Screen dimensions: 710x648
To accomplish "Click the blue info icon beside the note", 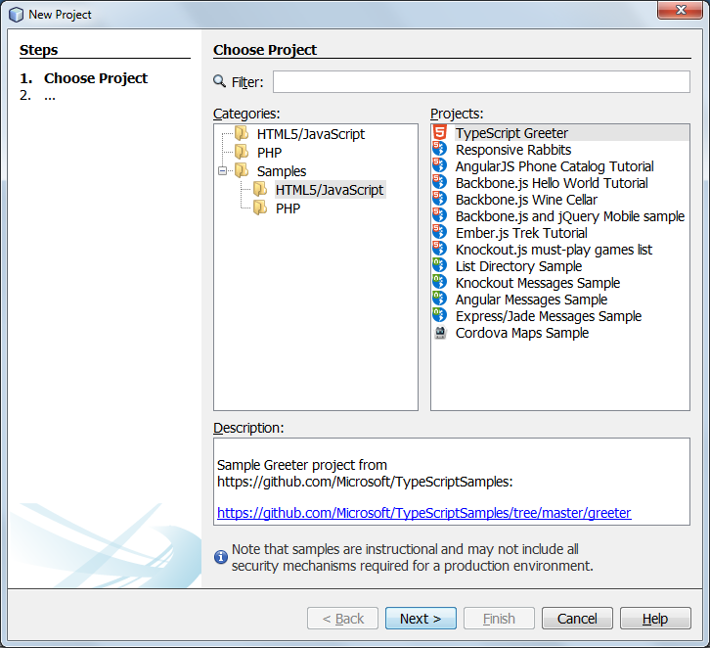I will pyautogui.click(x=221, y=557).
